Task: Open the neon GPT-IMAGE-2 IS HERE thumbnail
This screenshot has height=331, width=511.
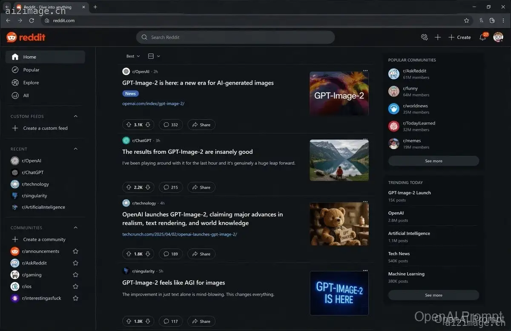Action: [339, 293]
